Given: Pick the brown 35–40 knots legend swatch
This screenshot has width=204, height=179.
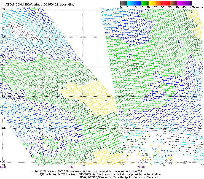Looking at the screenshot, I should coord(174,3).
